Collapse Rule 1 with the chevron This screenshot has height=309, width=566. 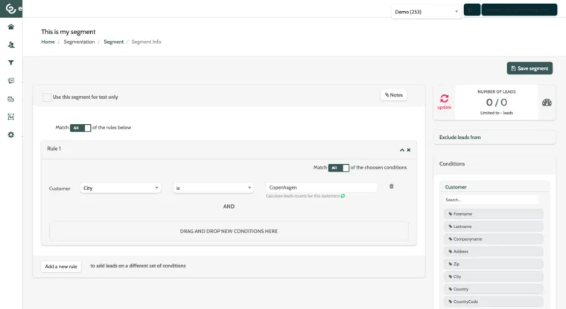pyautogui.click(x=401, y=150)
